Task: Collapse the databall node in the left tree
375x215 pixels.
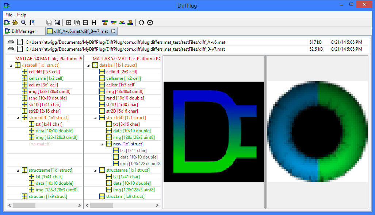Action: point(10,65)
